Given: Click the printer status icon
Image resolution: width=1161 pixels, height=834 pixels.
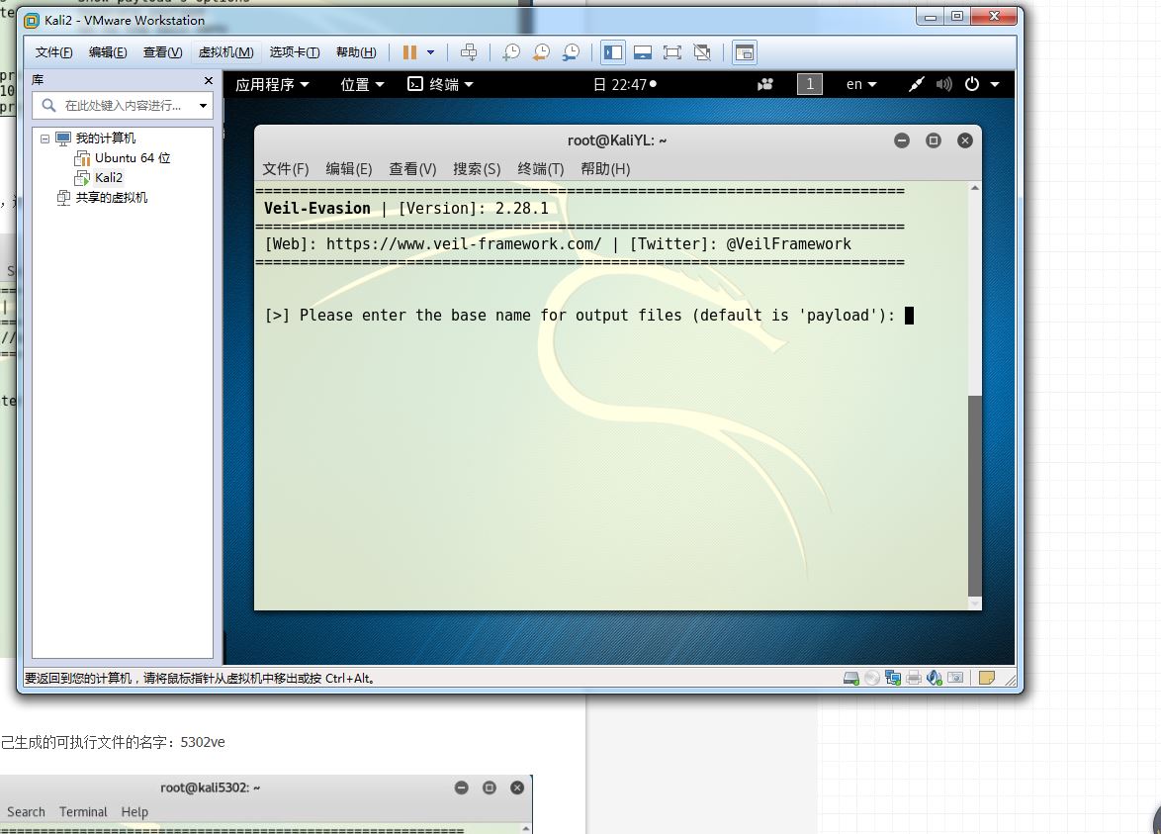Looking at the screenshot, I should (x=914, y=679).
